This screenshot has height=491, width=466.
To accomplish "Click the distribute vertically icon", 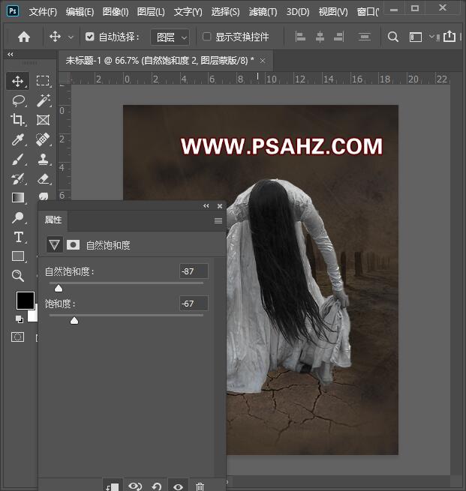I will click(364, 37).
